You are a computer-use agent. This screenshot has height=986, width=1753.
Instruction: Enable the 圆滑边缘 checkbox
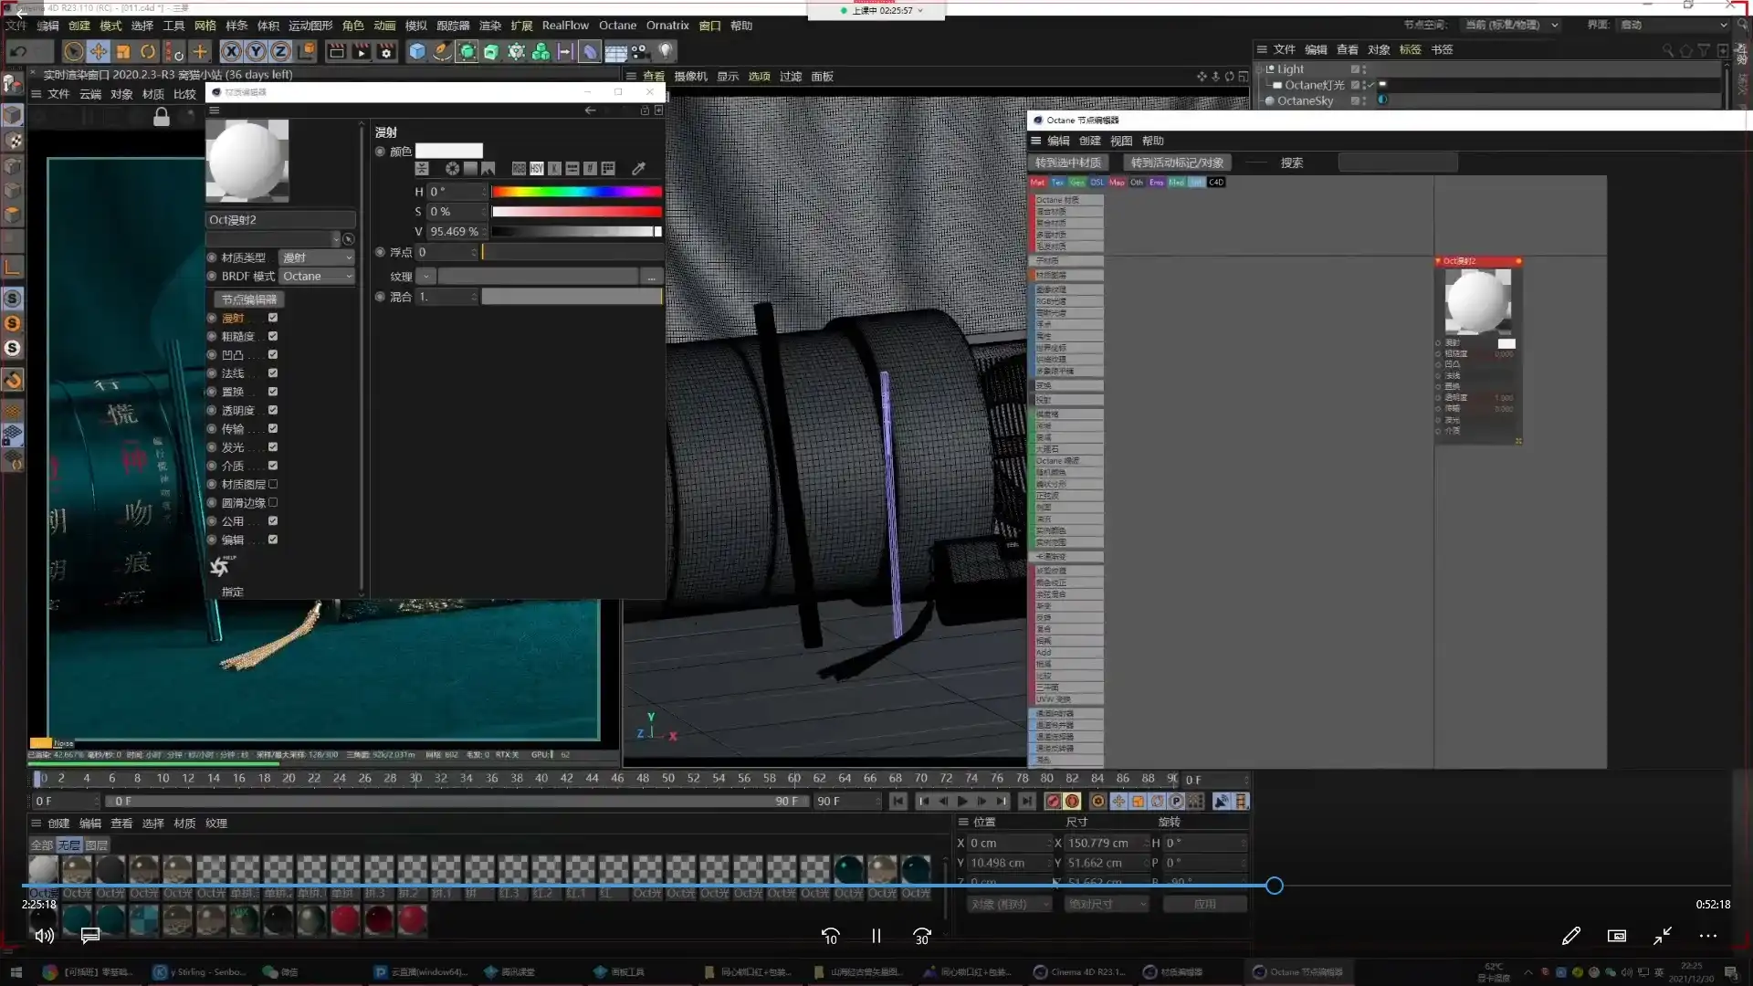[x=273, y=502]
